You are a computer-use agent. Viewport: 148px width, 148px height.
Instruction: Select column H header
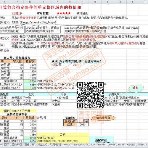pyautogui.click(x=95, y=2)
